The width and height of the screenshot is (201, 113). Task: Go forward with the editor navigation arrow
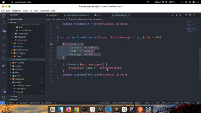[x=177, y=15]
